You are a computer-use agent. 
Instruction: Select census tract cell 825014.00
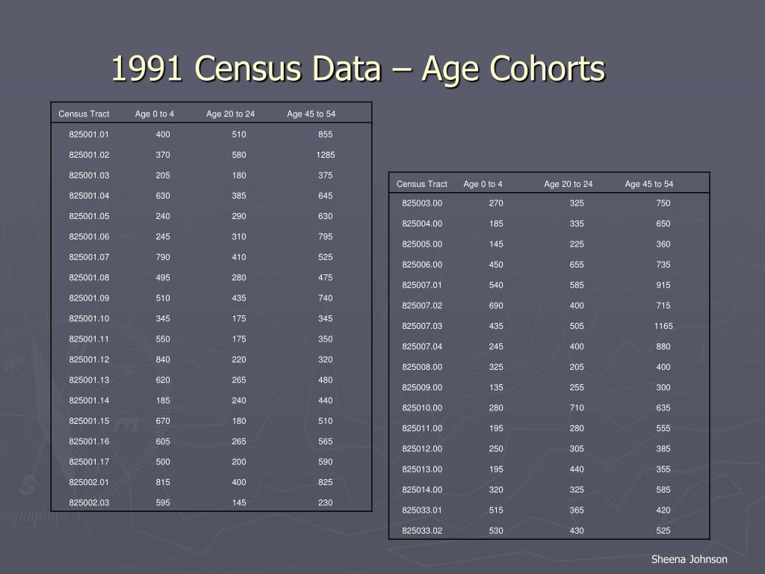tap(422, 490)
